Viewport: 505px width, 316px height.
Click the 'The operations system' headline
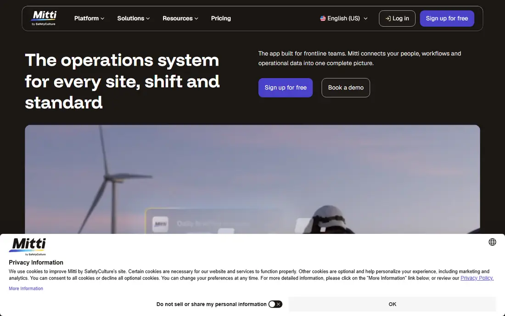point(123,81)
